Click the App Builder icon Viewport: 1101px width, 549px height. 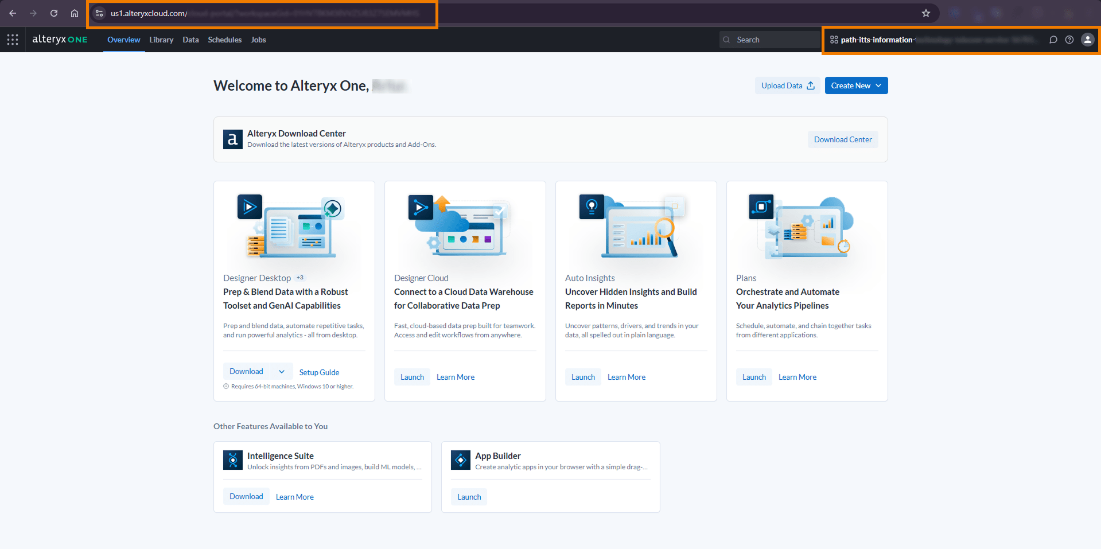pyautogui.click(x=460, y=460)
